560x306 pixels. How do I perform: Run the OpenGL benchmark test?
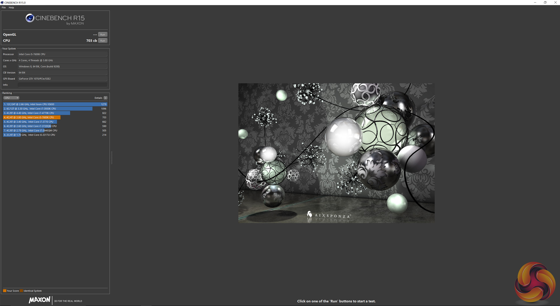point(103,35)
